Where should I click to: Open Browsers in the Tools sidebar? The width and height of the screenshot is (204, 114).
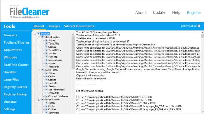[10, 35]
